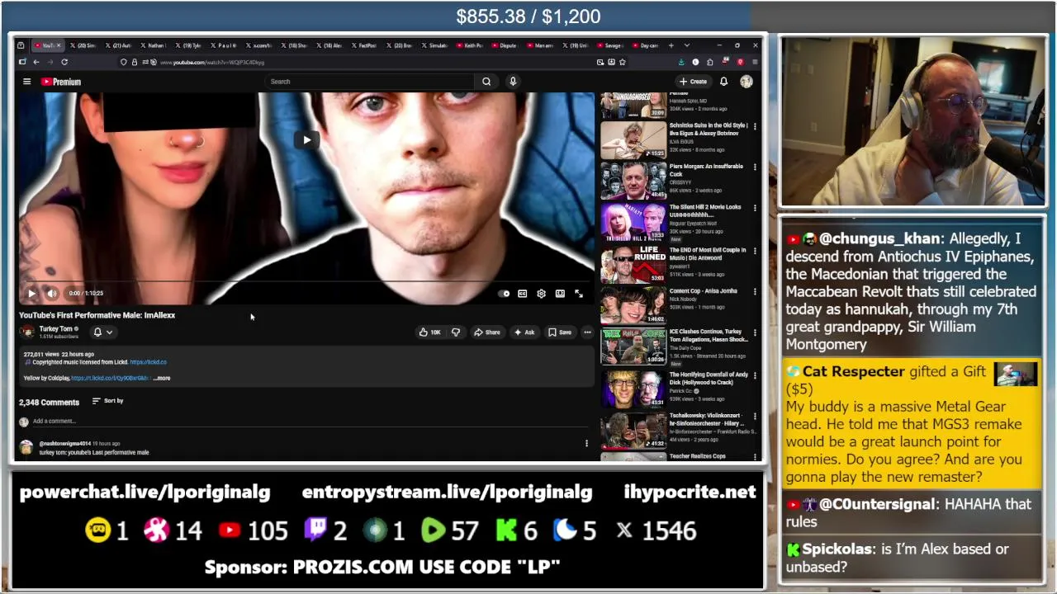Open options for Content Cop Anisa video
This screenshot has height=594, width=1057.
coord(755,292)
